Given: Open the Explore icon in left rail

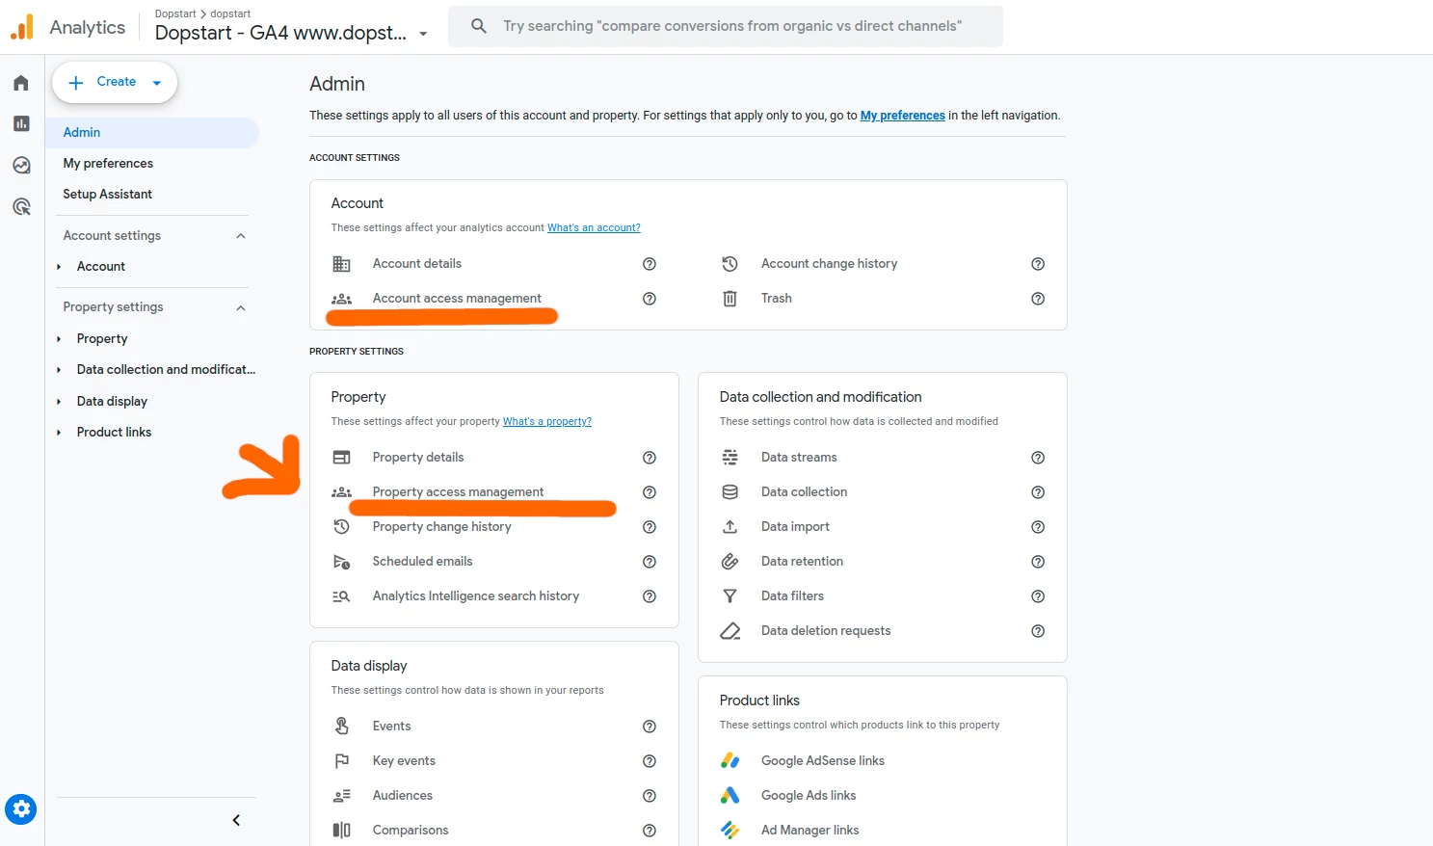Looking at the screenshot, I should [21, 165].
